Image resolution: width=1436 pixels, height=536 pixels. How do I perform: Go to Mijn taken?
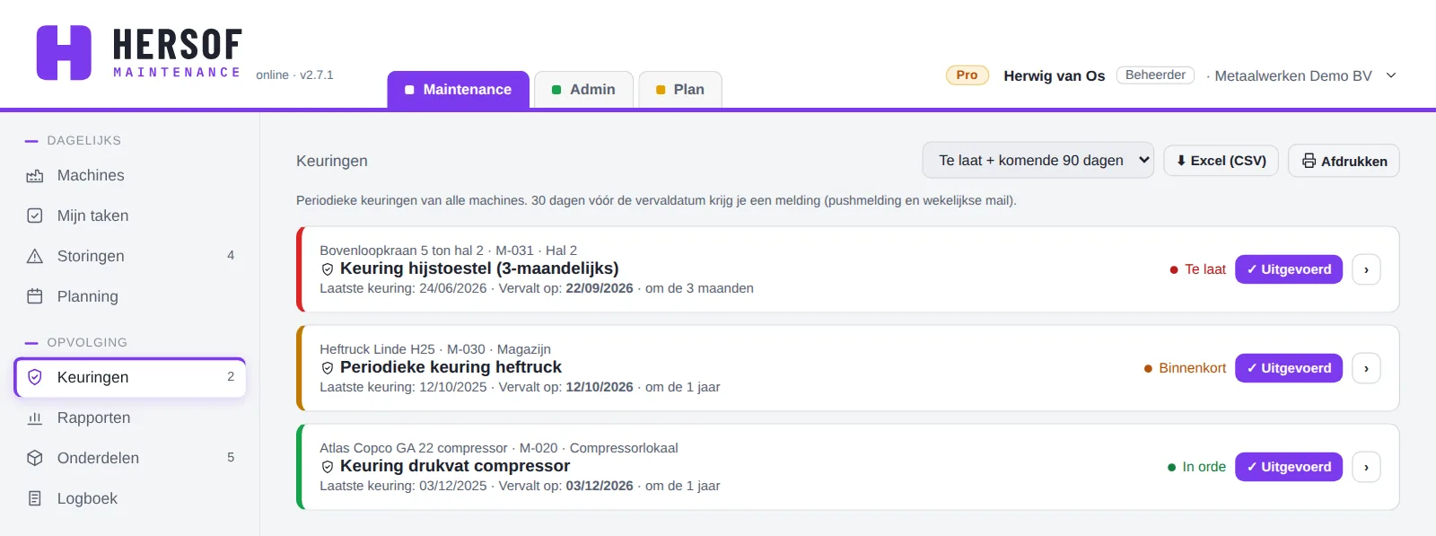tap(130, 215)
